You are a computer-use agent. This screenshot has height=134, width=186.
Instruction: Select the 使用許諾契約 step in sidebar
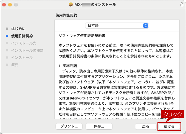(x=22, y=36)
